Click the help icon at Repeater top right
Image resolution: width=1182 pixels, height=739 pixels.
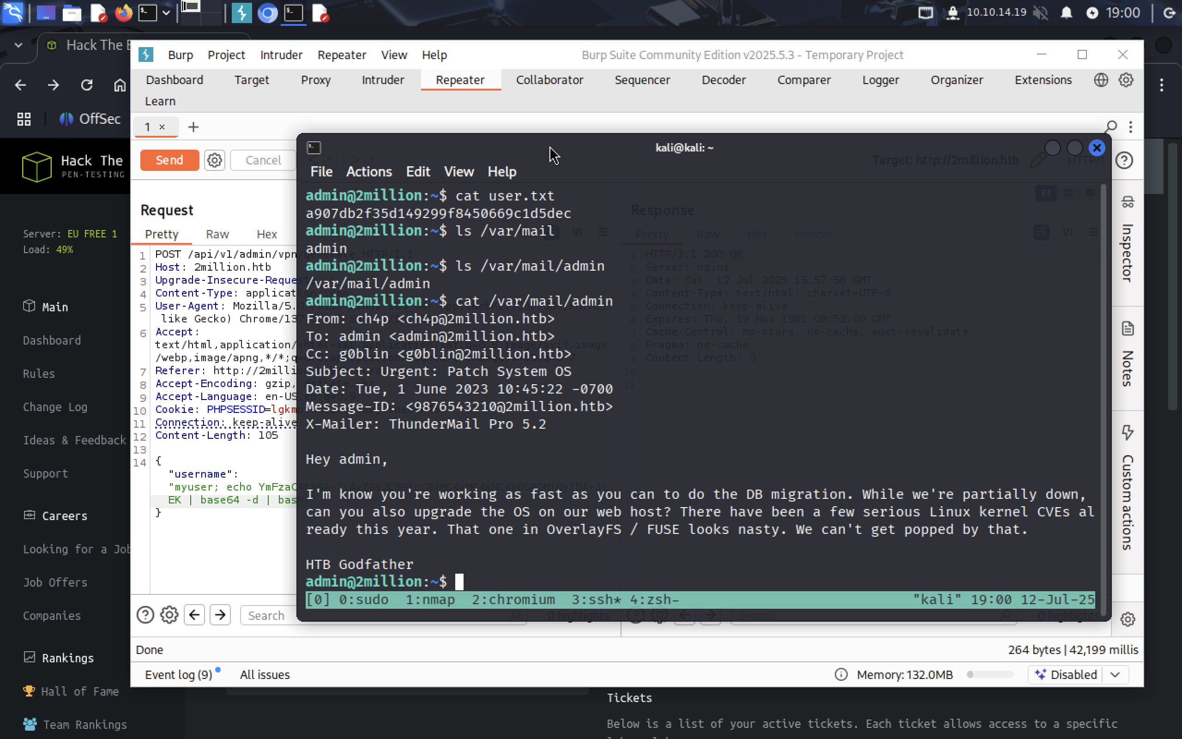click(1124, 160)
